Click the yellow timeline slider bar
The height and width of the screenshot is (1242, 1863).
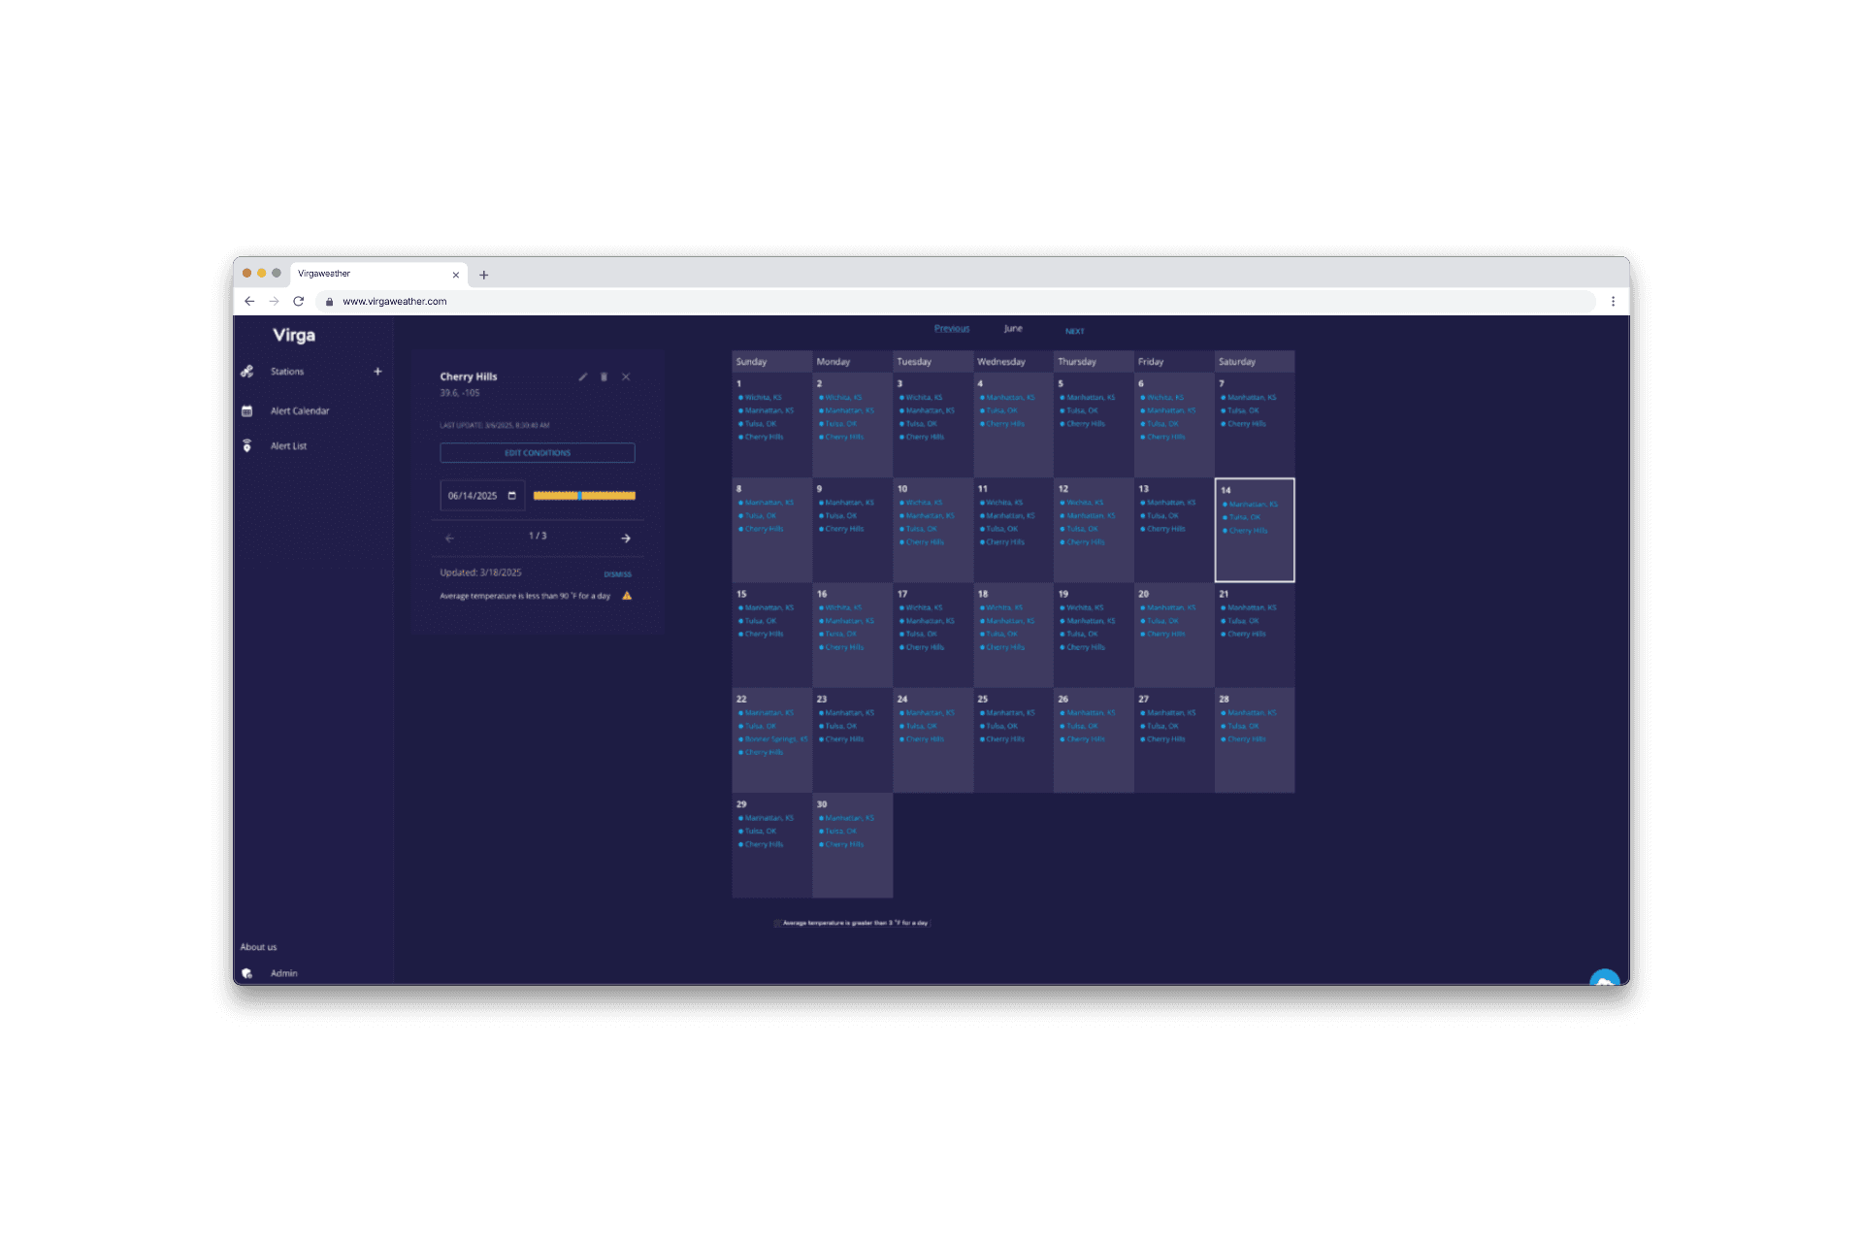coord(584,496)
